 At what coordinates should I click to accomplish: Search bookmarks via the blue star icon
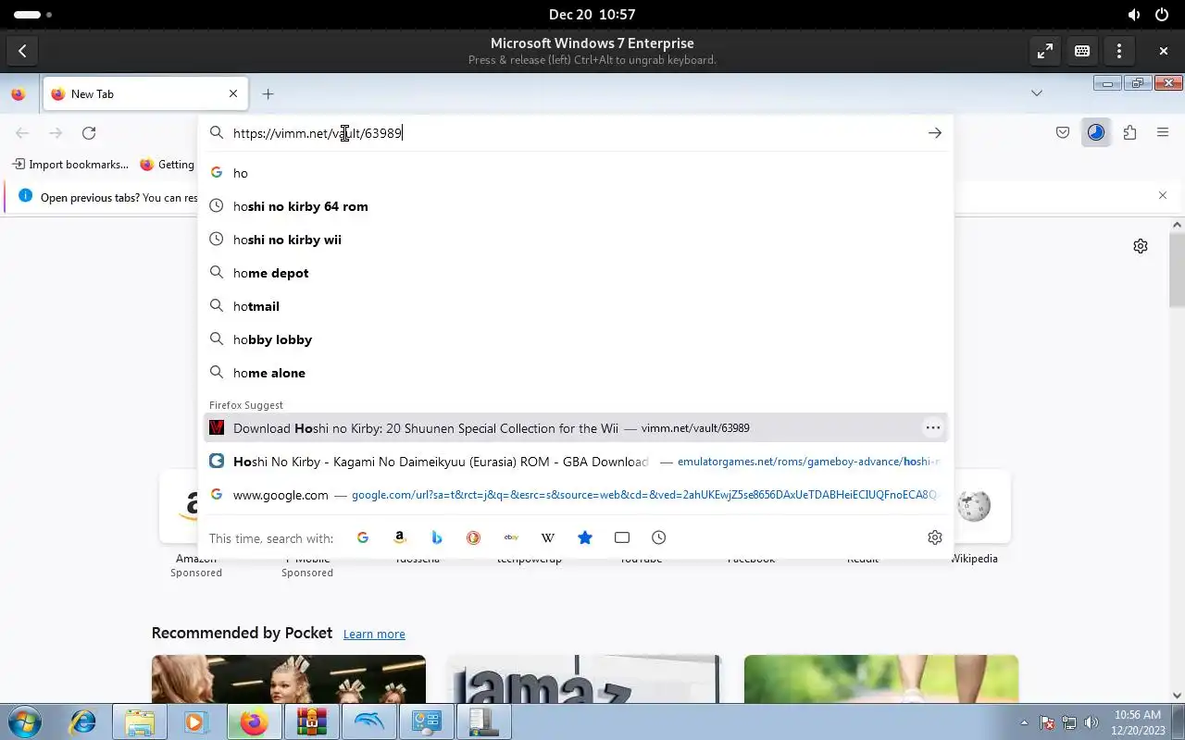point(585,537)
